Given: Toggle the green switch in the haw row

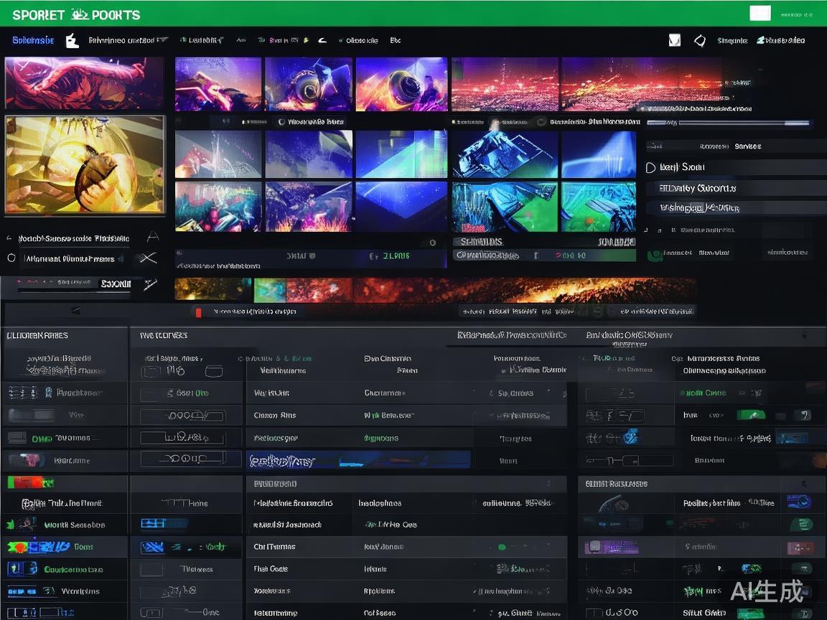Looking at the screenshot, I should pyautogui.click(x=751, y=415).
